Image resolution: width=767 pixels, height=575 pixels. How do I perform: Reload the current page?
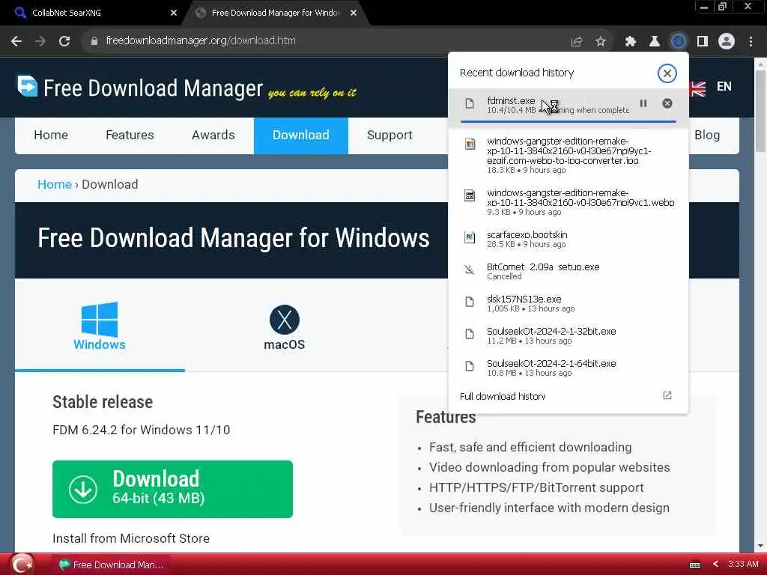pyautogui.click(x=64, y=41)
